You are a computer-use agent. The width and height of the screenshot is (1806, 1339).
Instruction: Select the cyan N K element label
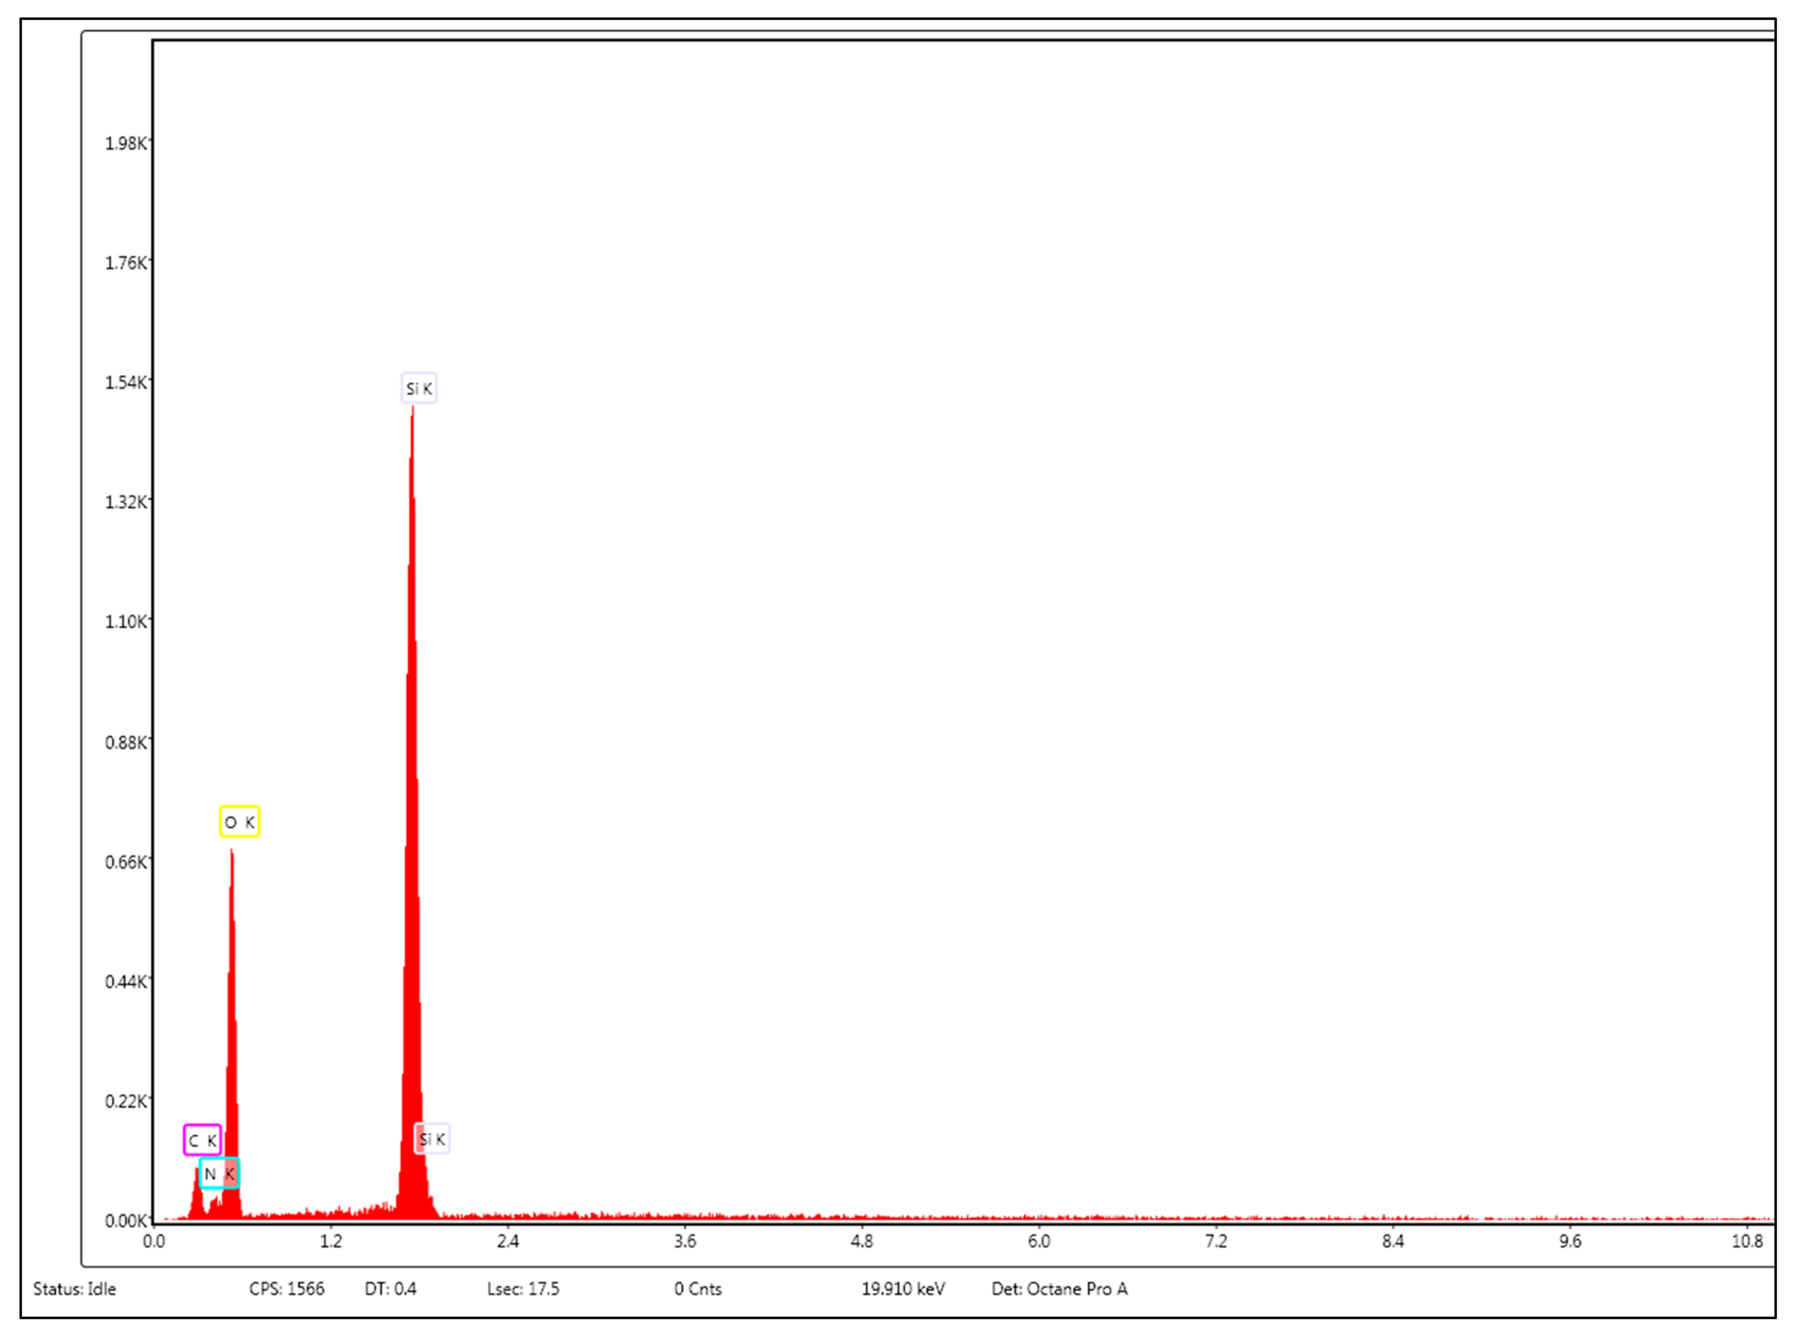pyautogui.click(x=219, y=1173)
